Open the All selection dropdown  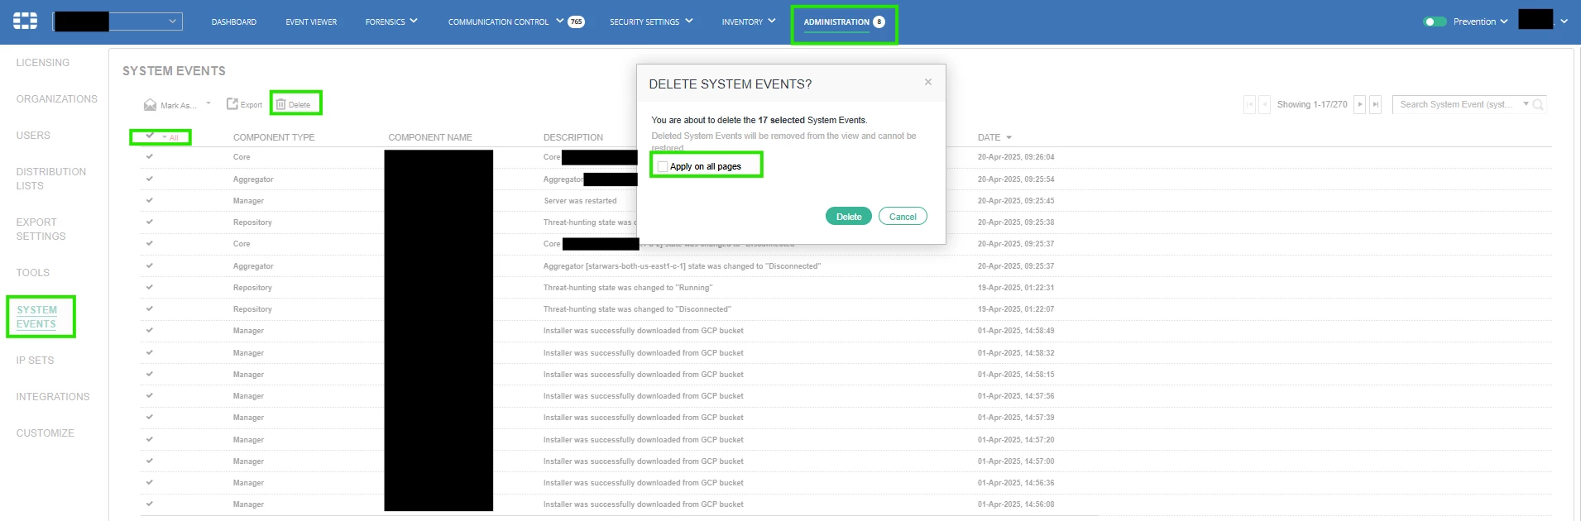tap(170, 137)
